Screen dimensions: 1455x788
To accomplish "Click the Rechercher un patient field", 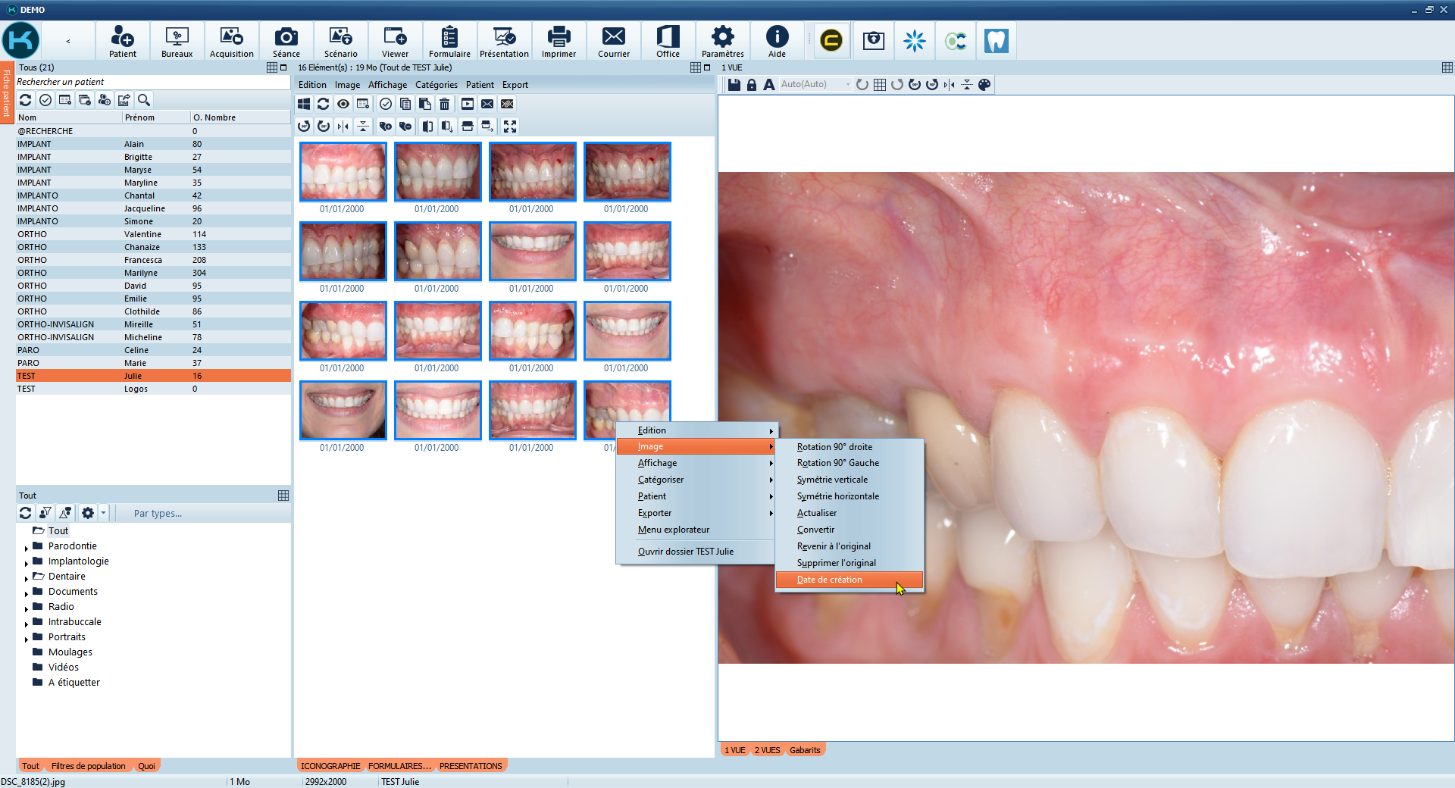I will coord(152,82).
